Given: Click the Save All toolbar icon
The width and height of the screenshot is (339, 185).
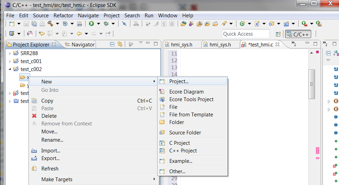Looking at the screenshot, I should 34,24.
